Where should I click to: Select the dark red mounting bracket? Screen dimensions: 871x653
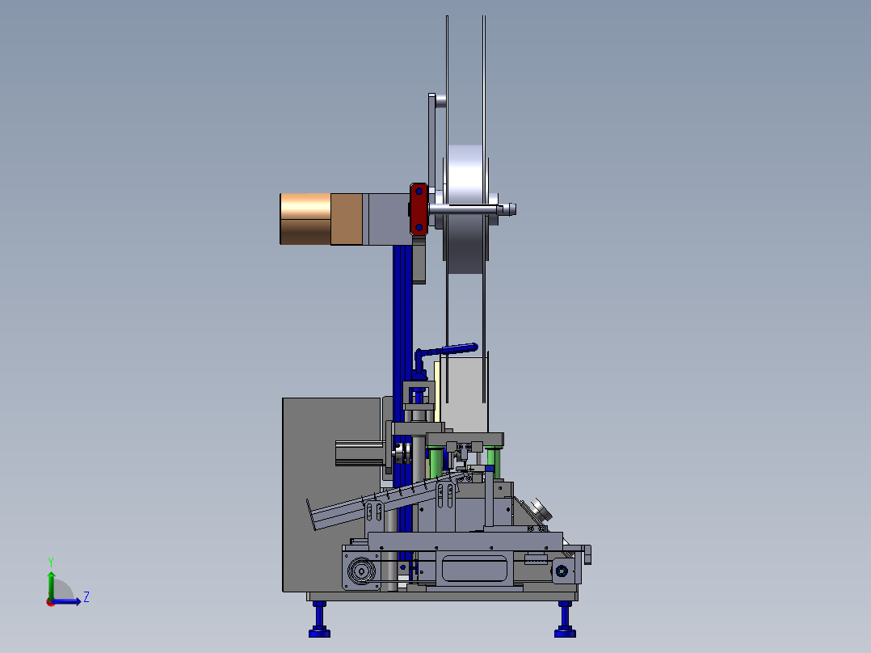(419, 209)
